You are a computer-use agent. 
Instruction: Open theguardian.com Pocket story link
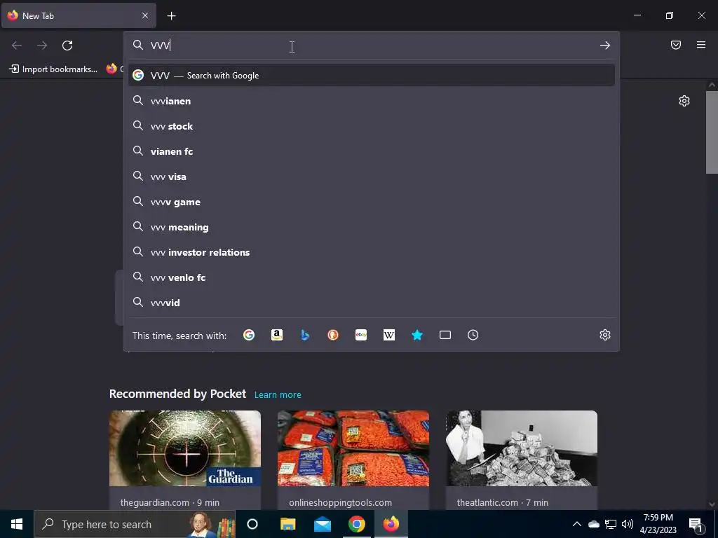(170, 502)
